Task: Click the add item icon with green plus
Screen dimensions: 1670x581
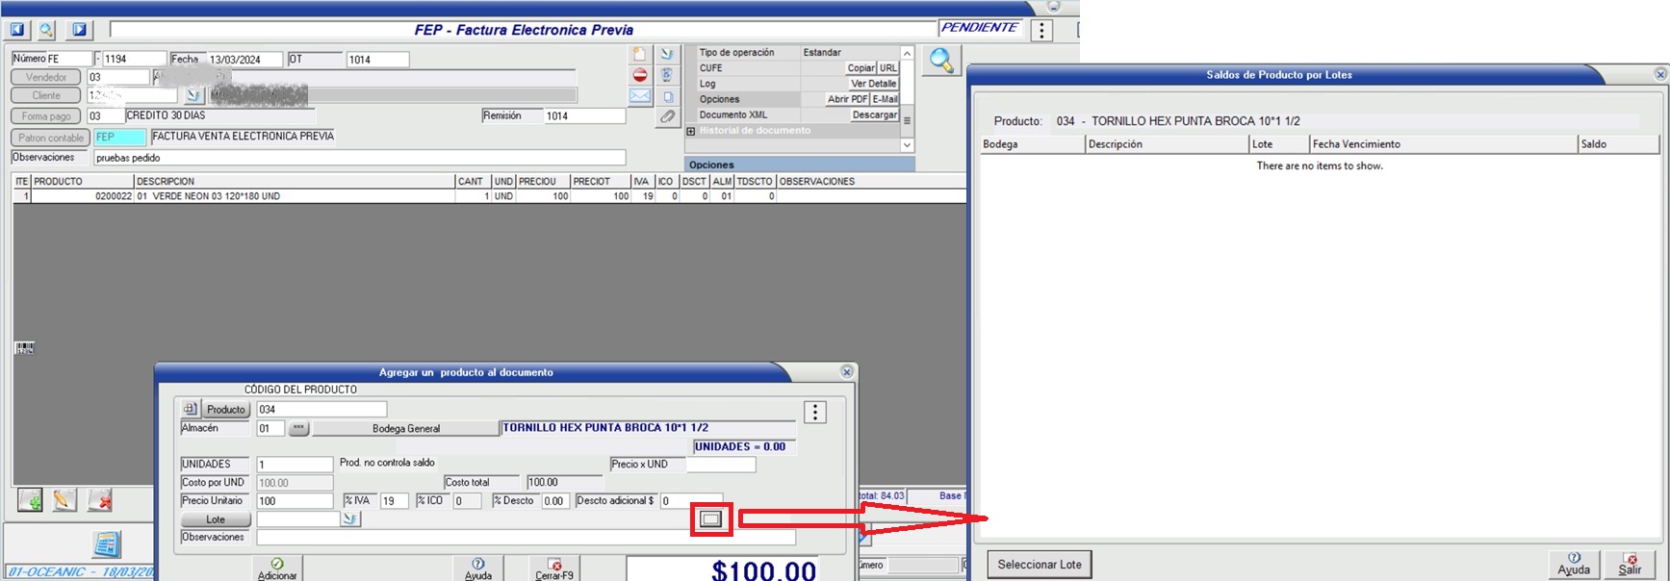Action: click(30, 500)
